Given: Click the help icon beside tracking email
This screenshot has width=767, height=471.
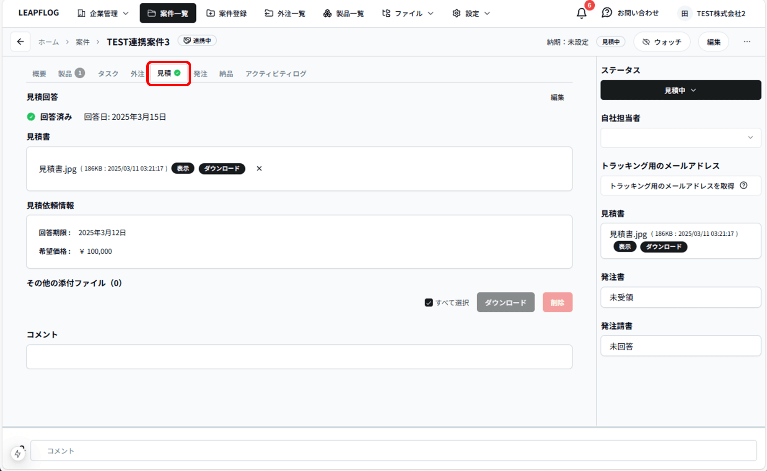Looking at the screenshot, I should 744,185.
